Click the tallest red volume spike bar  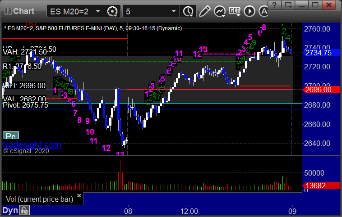click(x=120, y=175)
